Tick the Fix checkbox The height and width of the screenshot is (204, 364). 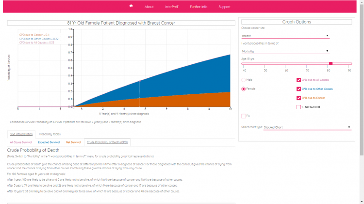coord(244,116)
